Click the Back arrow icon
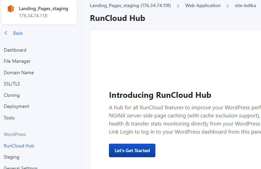 tap(6, 33)
